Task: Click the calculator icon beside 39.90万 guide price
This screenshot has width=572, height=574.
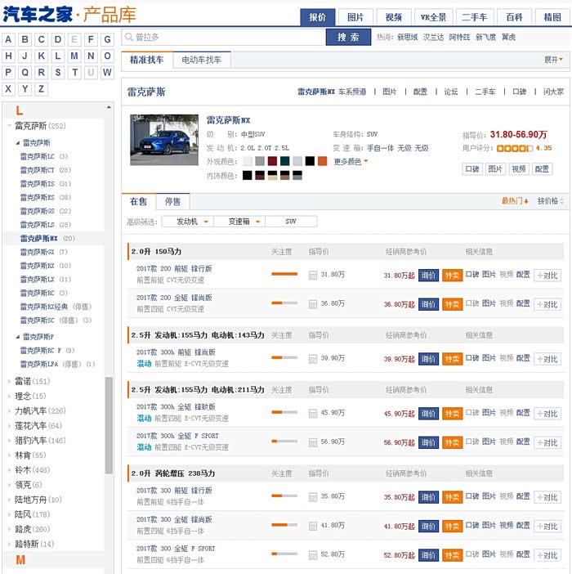Action: pyautogui.click(x=313, y=358)
